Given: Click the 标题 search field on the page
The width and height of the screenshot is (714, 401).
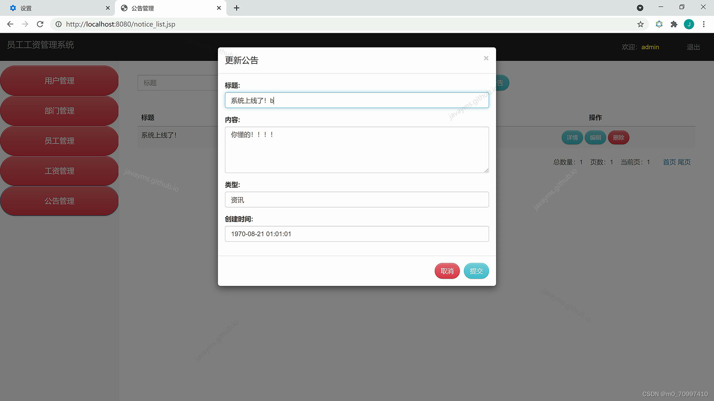Looking at the screenshot, I should pyautogui.click(x=178, y=83).
